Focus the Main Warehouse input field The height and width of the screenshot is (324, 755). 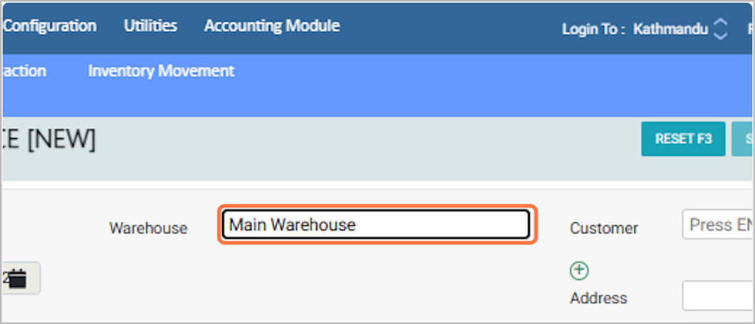(x=376, y=224)
